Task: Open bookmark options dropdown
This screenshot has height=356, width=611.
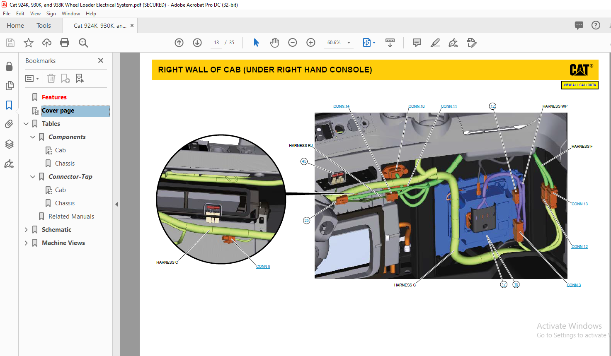Action: pyautogui.click(x=32, y=78)
